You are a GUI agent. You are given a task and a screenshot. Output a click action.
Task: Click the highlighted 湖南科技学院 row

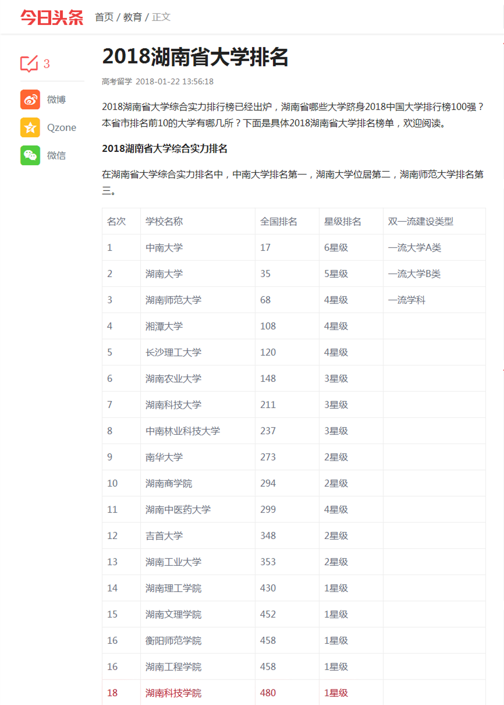coord(173,693)
